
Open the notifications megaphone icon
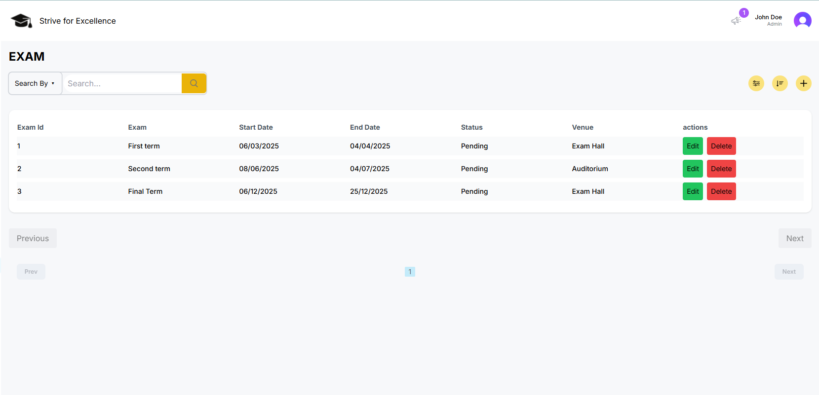[736, 21]
